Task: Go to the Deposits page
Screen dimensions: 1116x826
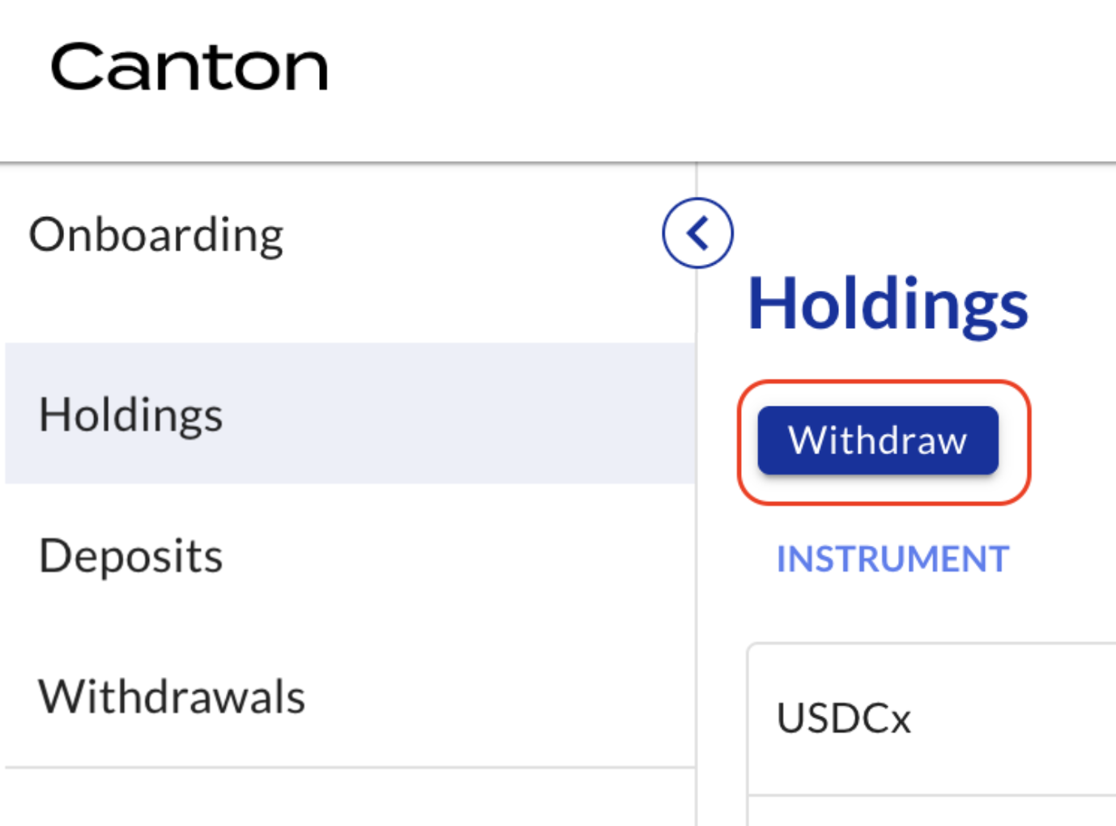Action: (x=131, y=556)
